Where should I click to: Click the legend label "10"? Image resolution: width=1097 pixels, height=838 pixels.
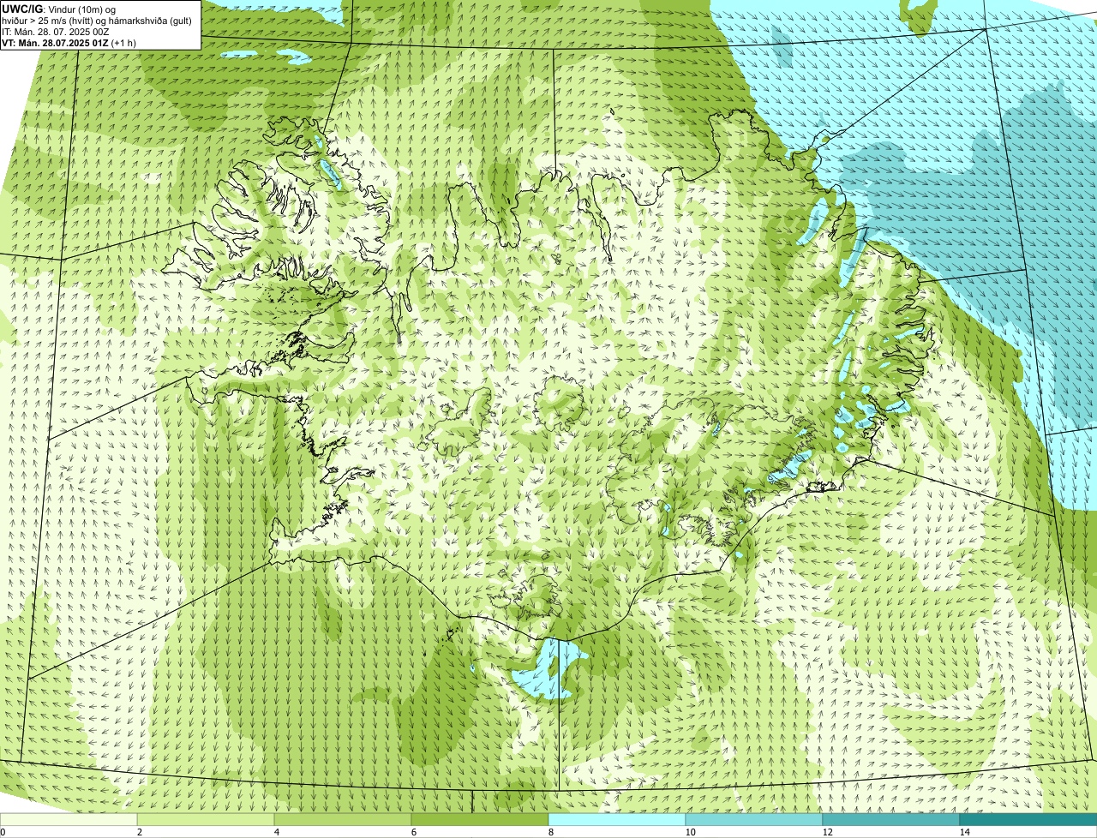tap(690, 832)
